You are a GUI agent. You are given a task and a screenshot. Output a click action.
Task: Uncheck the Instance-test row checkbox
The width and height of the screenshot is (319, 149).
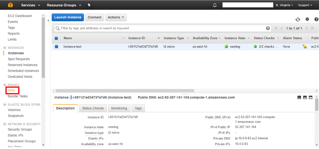coord(56,46)
